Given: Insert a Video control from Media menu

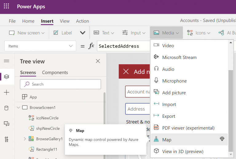Looking at the screenshot, I should [x=189, y=46].
